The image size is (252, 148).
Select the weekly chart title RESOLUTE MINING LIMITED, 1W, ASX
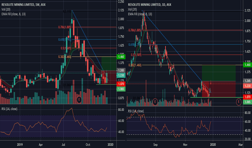(24, 5)
